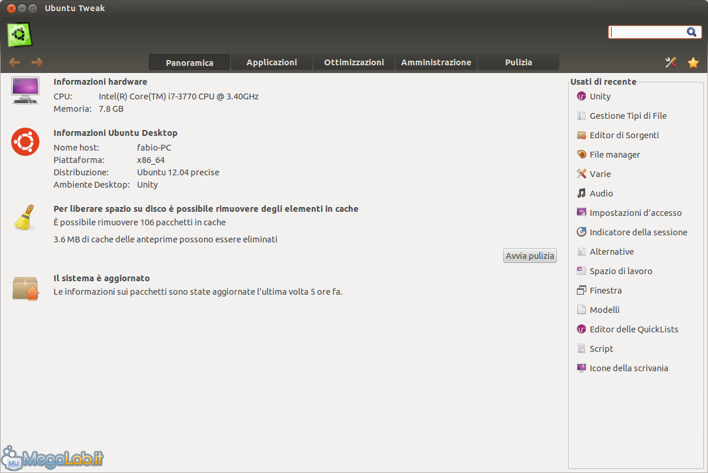
Task: Click the Spazio di lavoro icon
Action: tap(582, 271)
